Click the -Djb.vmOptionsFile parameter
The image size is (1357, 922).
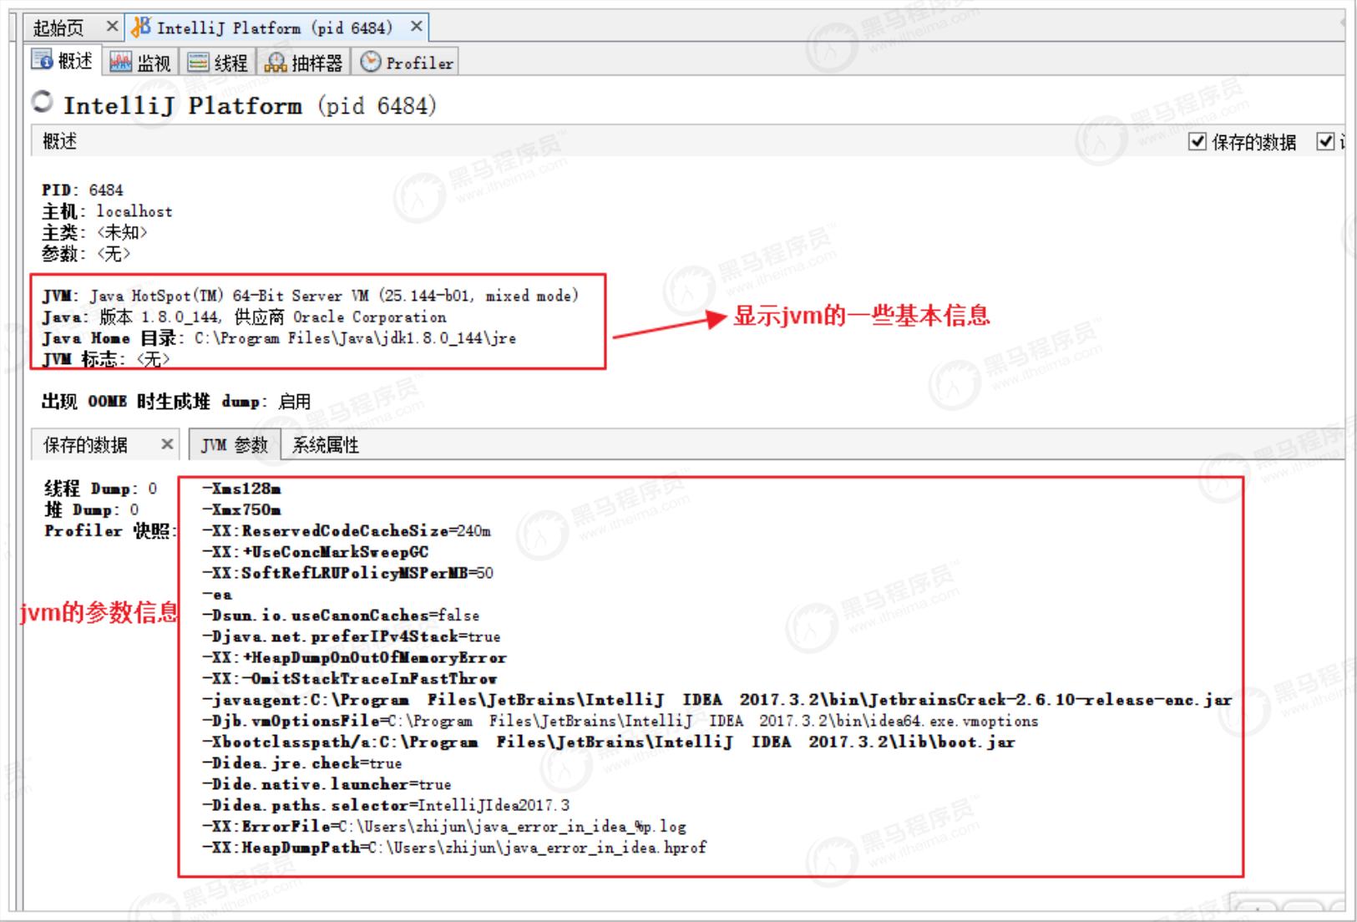pos(620,721)
